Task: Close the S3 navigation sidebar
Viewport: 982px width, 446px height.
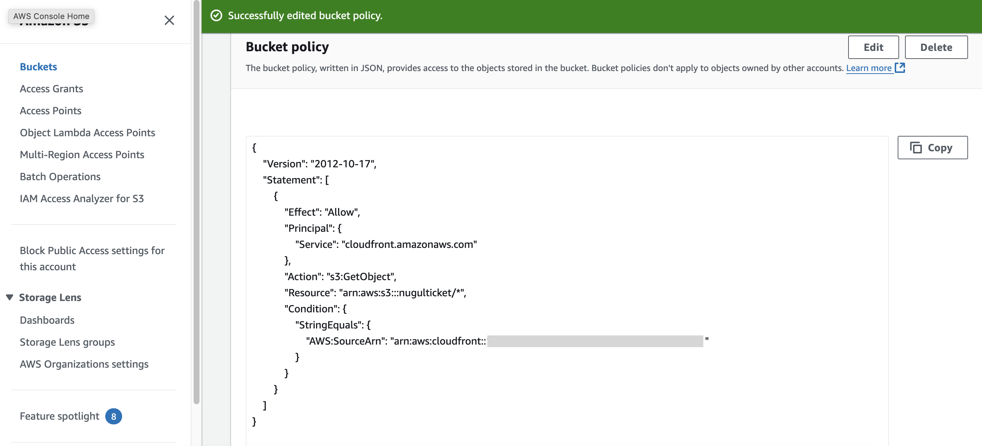Action: click(x=169, y=20)
